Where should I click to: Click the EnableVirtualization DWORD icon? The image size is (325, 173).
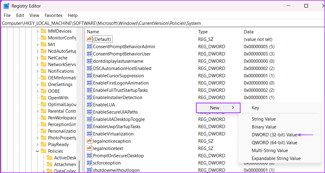pyautogui.click(x=89, y=134)
